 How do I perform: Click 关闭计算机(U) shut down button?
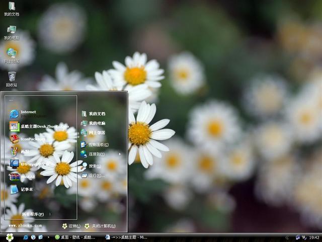pos(100,226)
